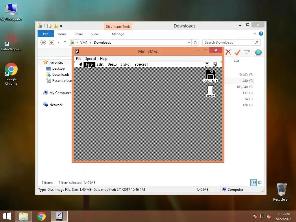The width and height of the screenshot is (296, 222).
Task: Click the Explorer help question mark
Action: (261, 34)
